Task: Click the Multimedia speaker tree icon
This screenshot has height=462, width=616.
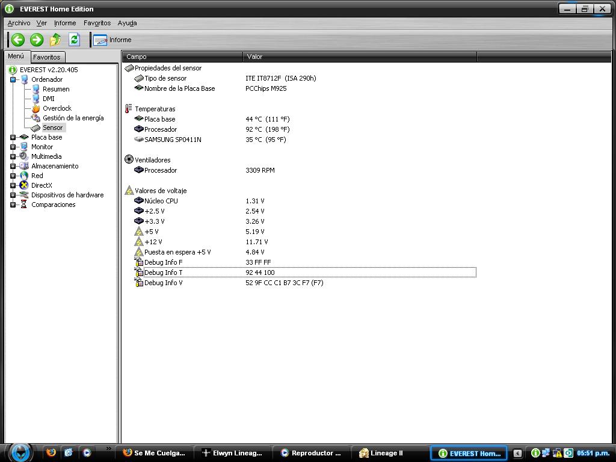Action: tap(24, 156)
